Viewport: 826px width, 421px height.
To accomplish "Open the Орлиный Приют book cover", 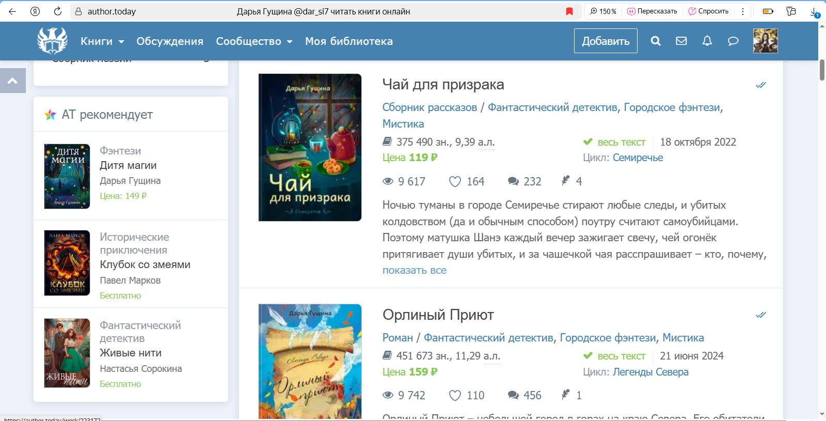I will click(310, 361).
